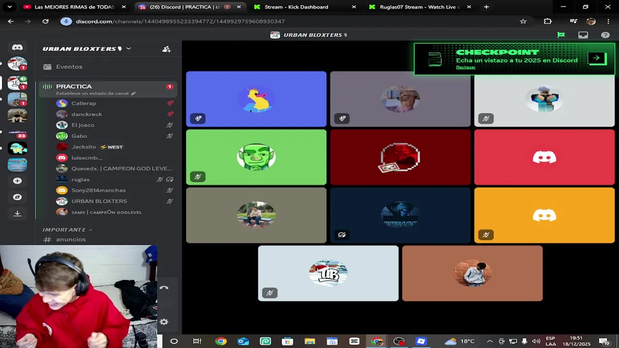Open user settings gear icon
Image resolution: width=619 pixels, height=348 pixels.
164,322
